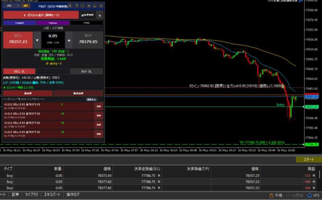Click the 78373.93 price cell in orders table

(105, 175)
